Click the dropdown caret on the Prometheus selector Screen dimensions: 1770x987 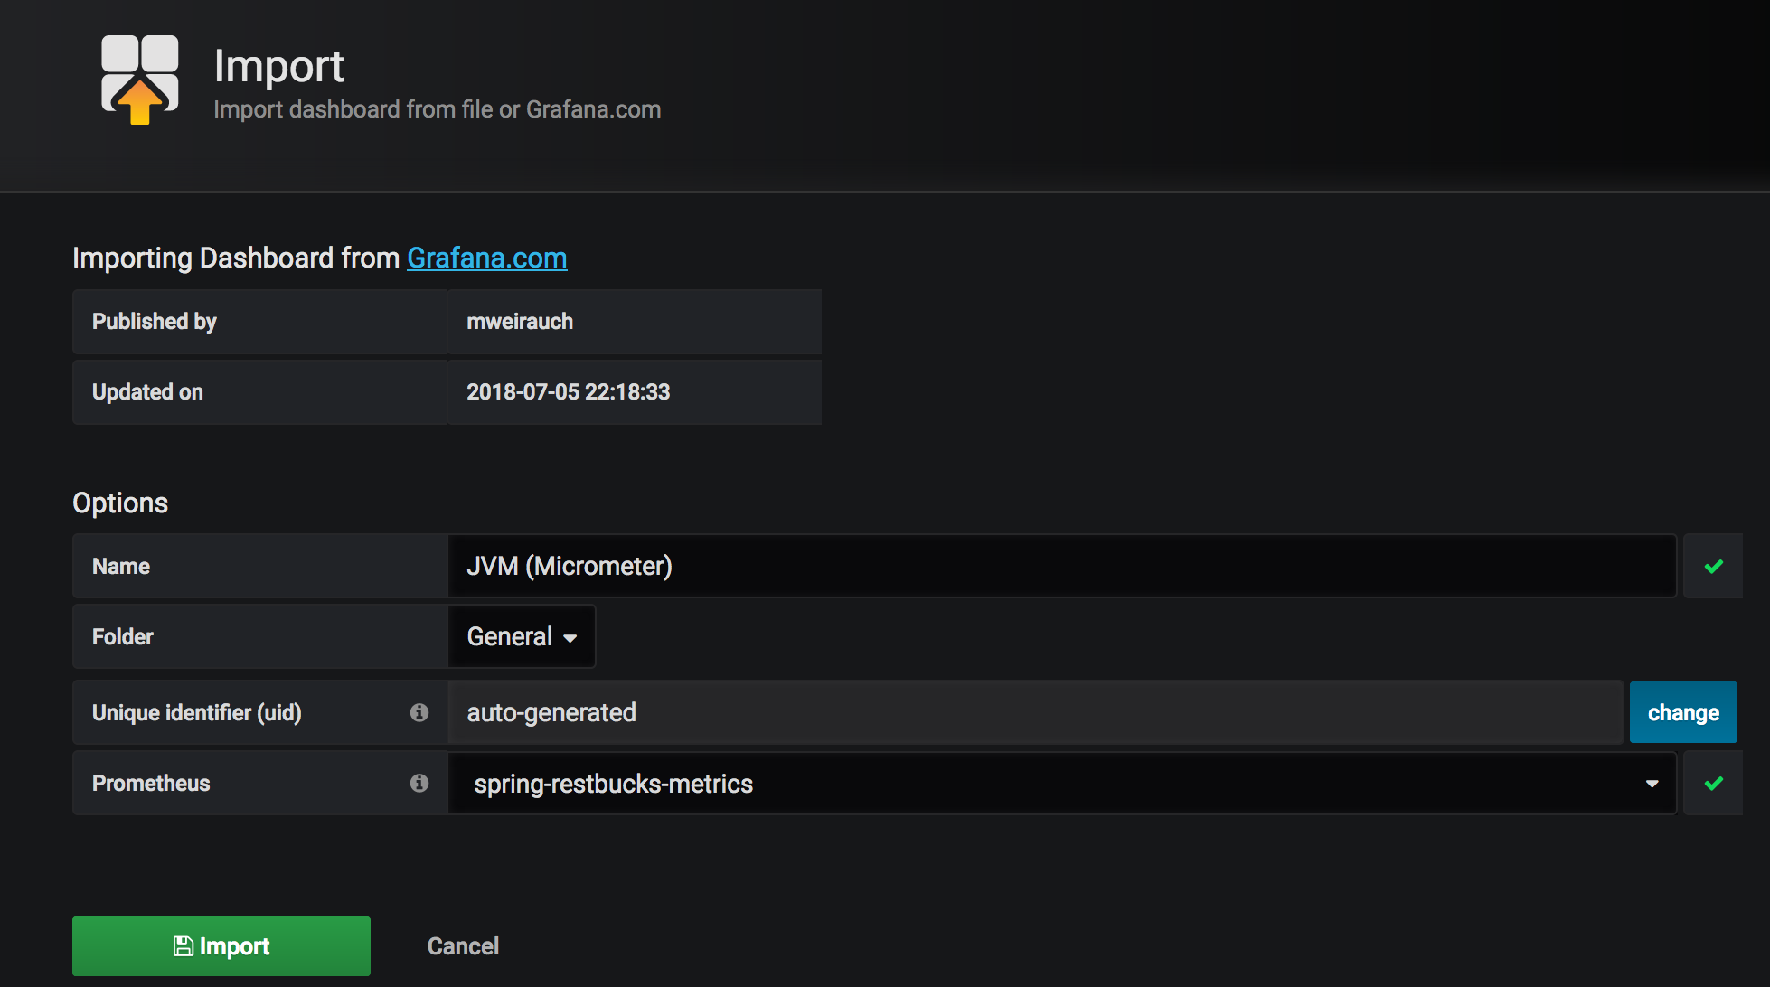click(1653, 783)
